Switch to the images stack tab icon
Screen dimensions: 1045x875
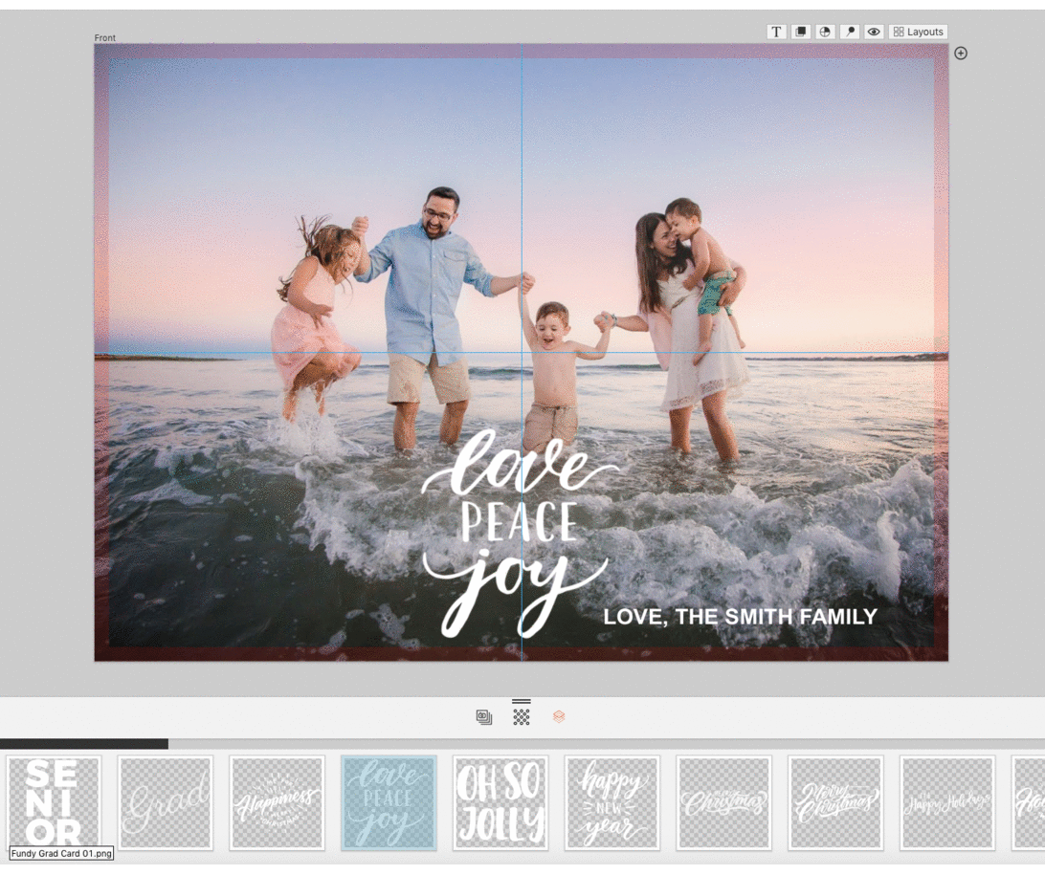pos(484,717)
